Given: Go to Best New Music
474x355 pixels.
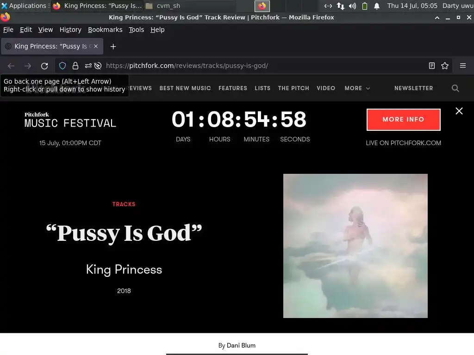Looking at the screenshot, I should tap(185, 88).
